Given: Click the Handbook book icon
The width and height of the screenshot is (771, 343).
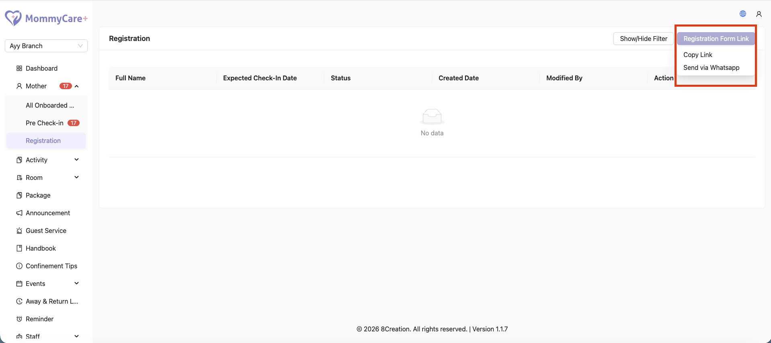Looking at the screenshot, I should pyautogui.click(x=19, y=248).
